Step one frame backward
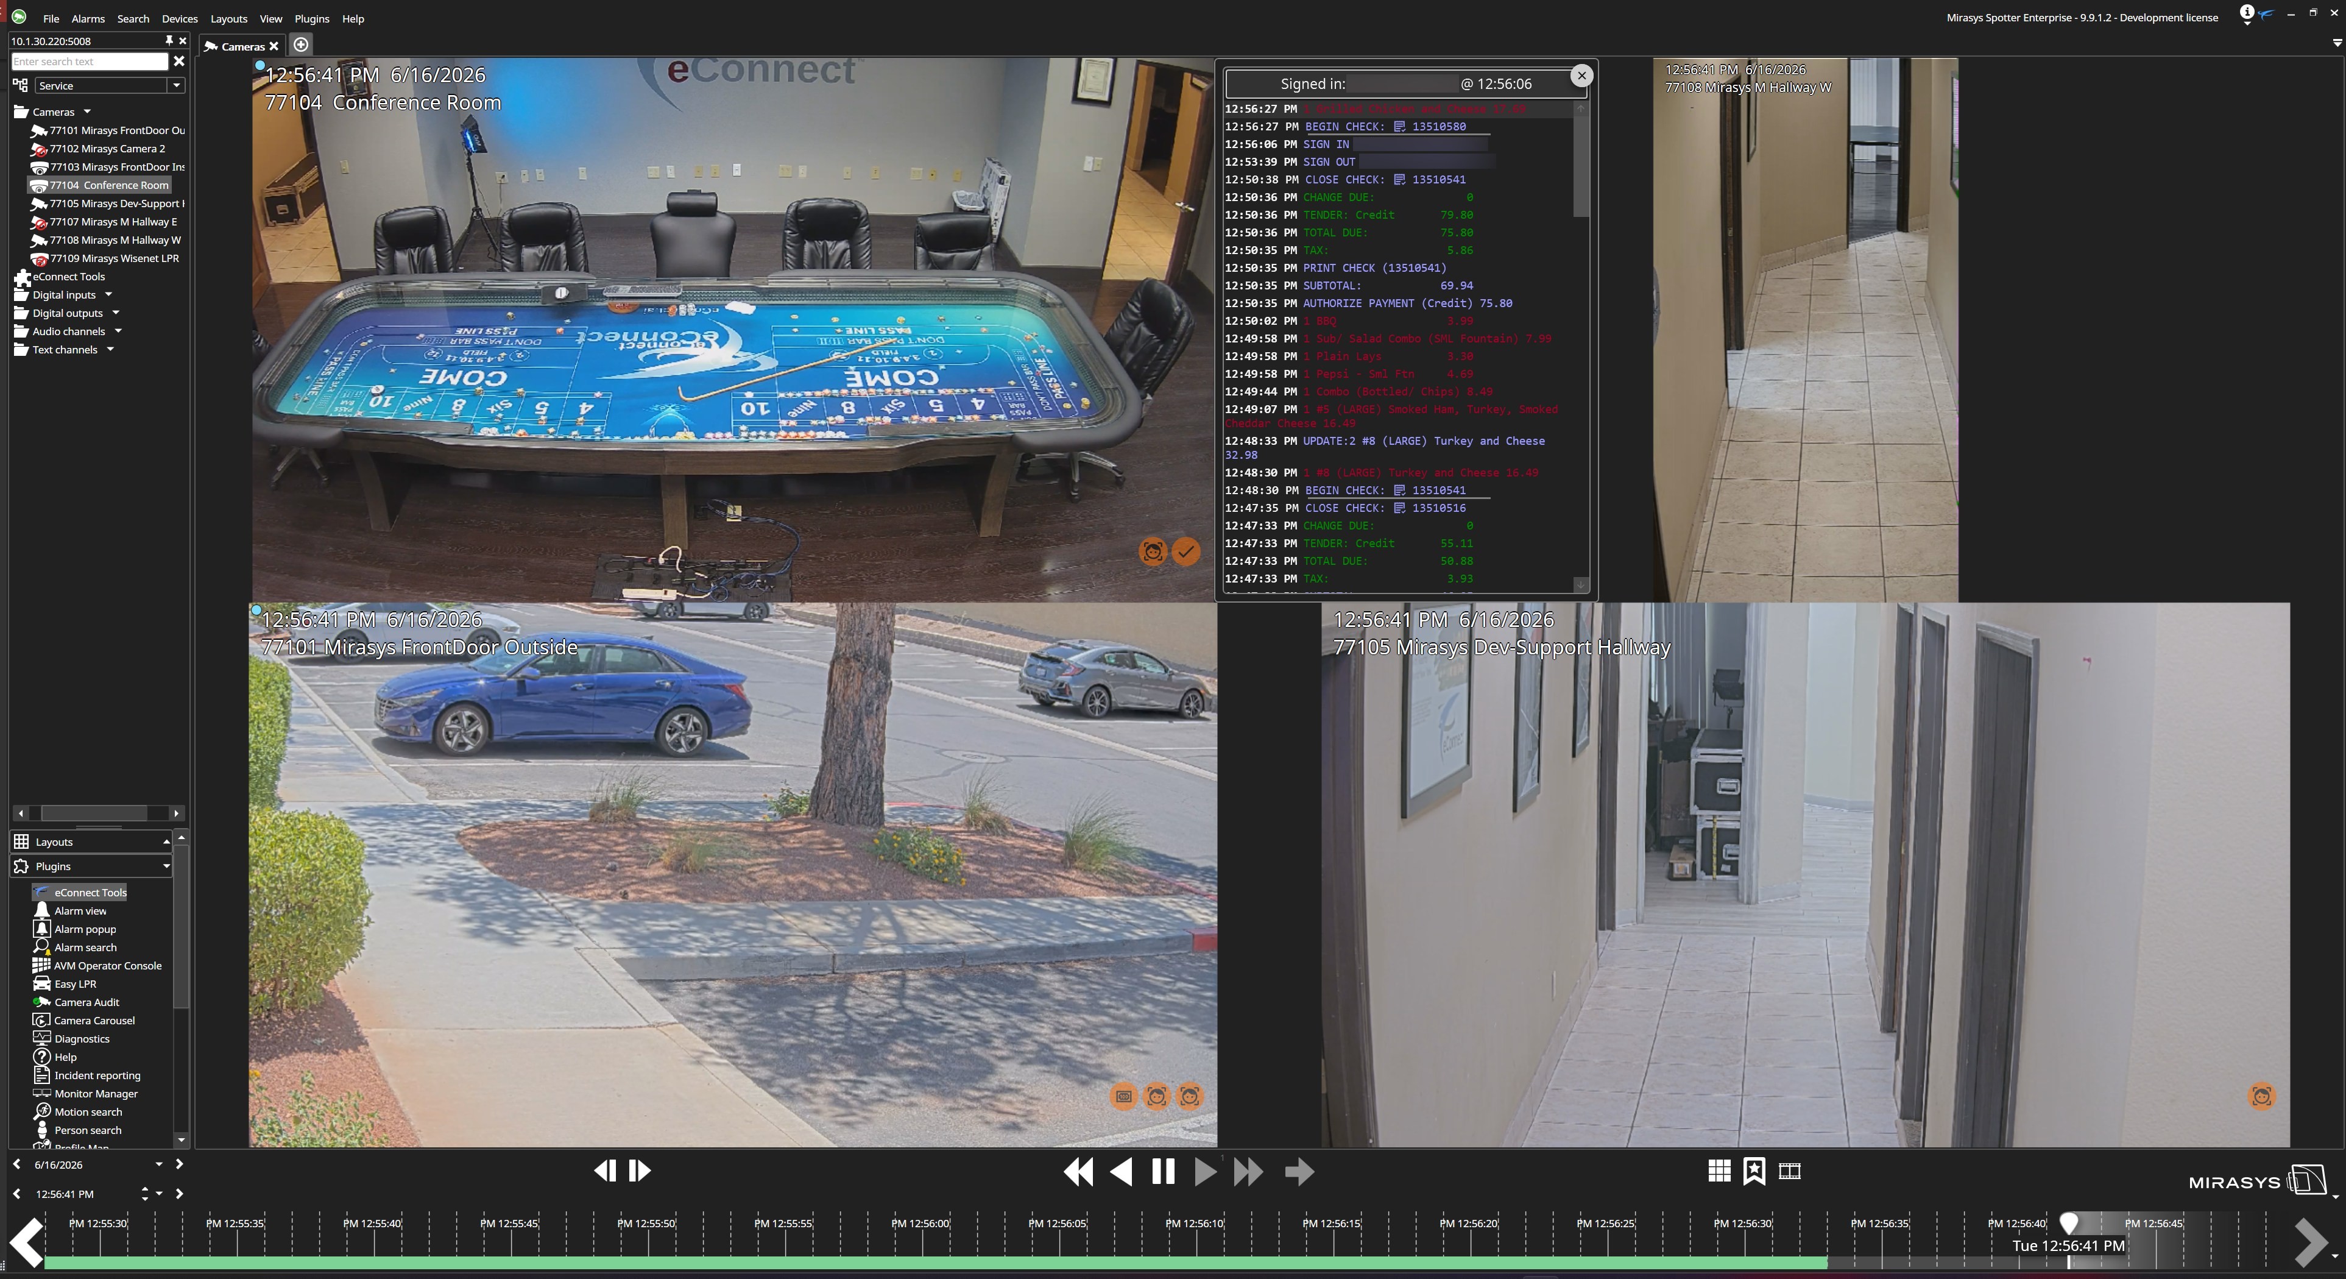 tap(605, 1171)
